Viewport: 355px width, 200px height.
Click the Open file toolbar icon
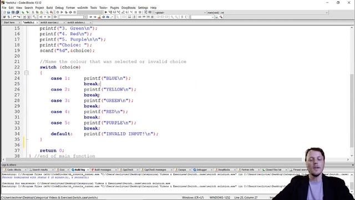tap(9, 12)
